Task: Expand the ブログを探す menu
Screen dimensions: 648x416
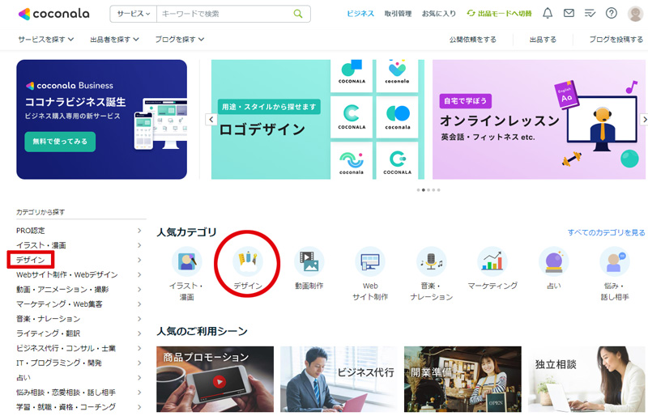Action: click(179, 39)
